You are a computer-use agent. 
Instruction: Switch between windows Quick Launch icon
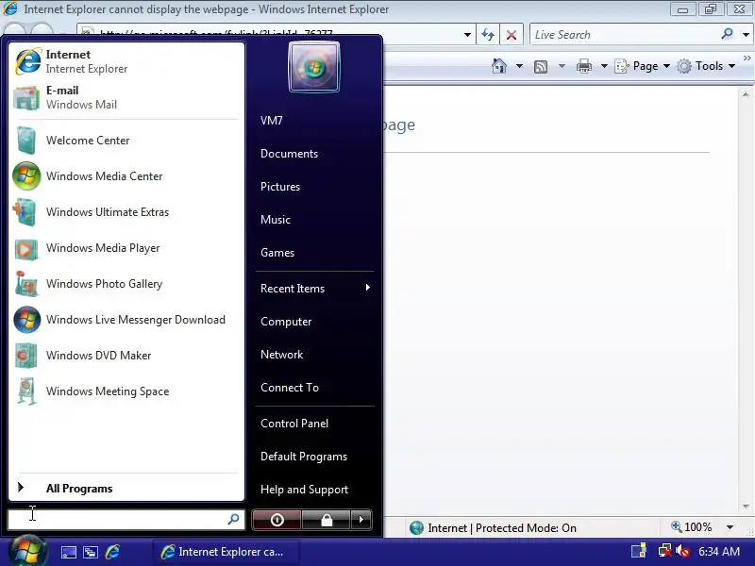coord(91,552)
